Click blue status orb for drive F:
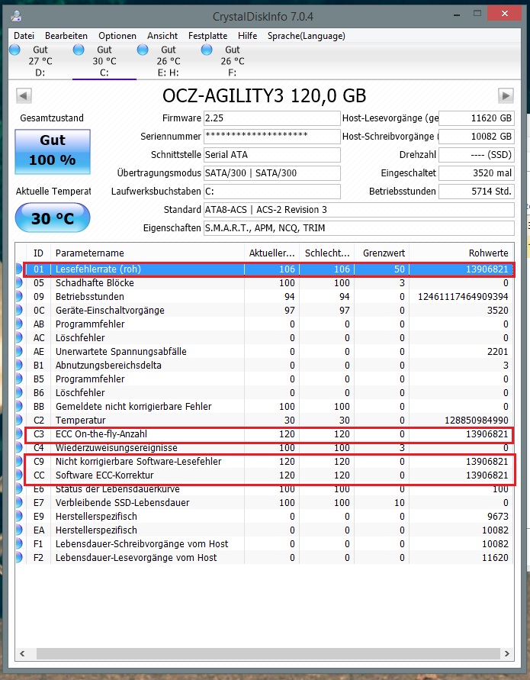The image size is (530, 680). point(207,50)
